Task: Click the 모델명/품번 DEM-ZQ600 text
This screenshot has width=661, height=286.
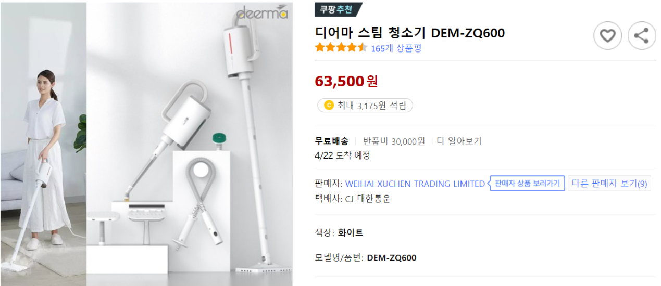Action: 366,258
